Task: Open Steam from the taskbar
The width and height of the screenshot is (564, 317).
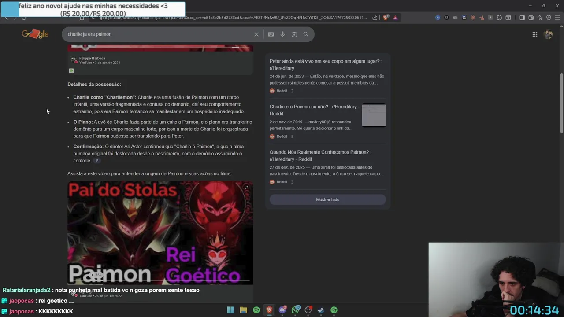Action: coord(321,310)
